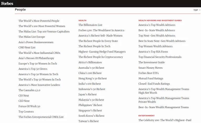The image size is (201, 123).
Task: Go to Future Of Work 50
Action: tap(29, 106)
